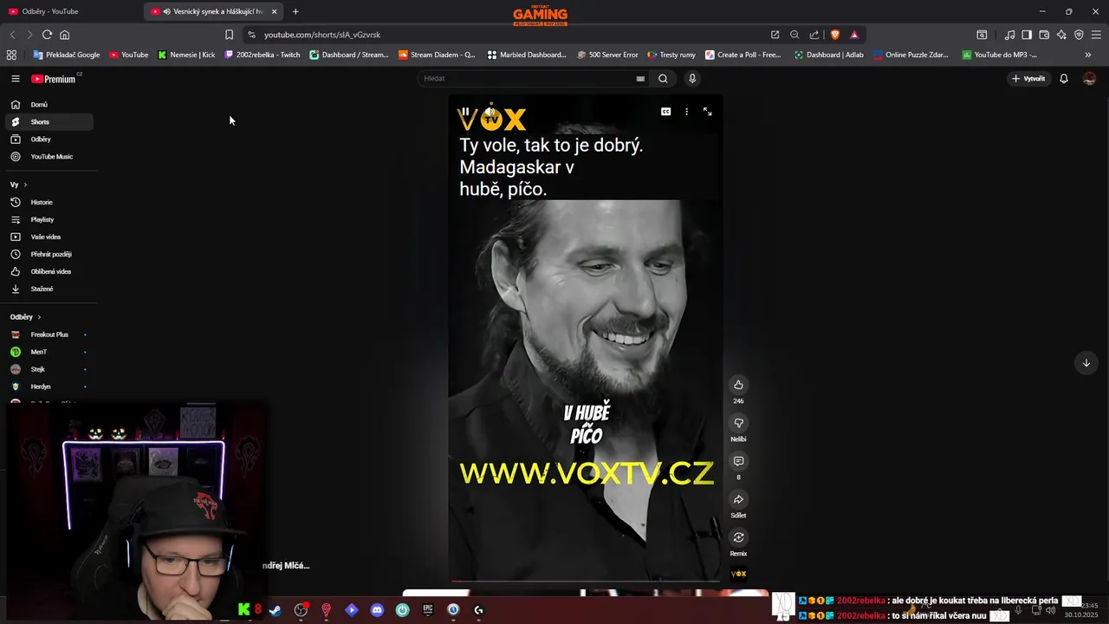This screenshot has width=1109, height=624.
Task: Open Historie in sidebar
Action: point(48,202)
